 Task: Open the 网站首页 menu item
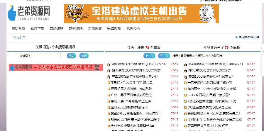click(18, 29)
